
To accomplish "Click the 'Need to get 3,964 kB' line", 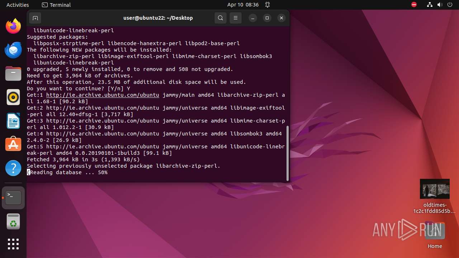I will click(80, 76).
